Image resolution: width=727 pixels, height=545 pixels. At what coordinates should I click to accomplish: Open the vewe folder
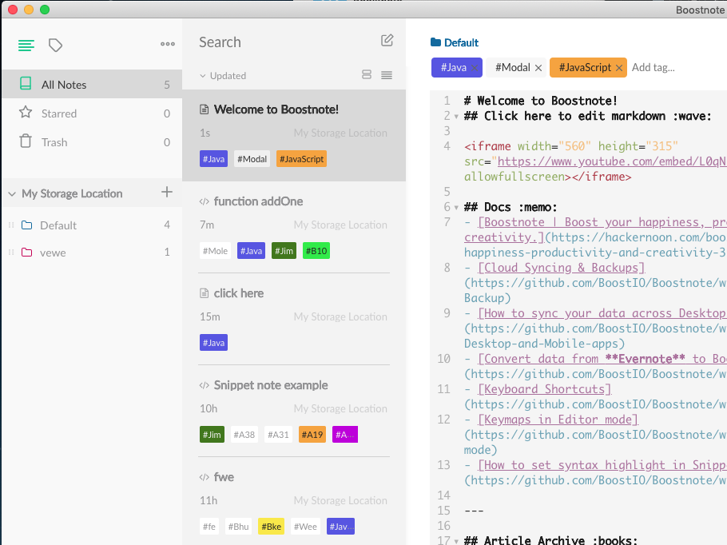click(x=92, y=253)
